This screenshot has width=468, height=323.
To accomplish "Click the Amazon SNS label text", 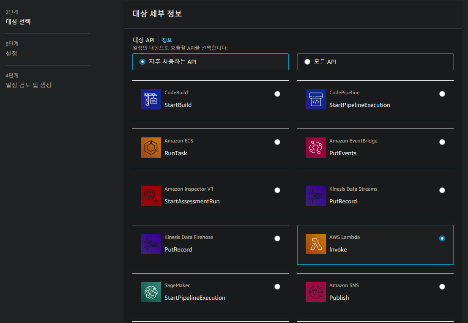I will [x=344, y=285].
